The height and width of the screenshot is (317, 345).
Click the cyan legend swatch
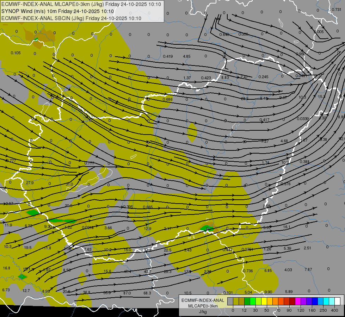[327, 301]
